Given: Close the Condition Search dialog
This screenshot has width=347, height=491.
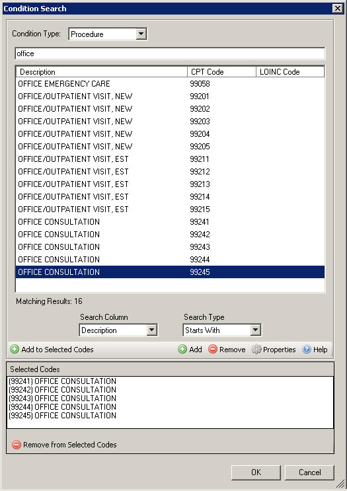Looking at the screenshot, I should [x=337, y=9].
